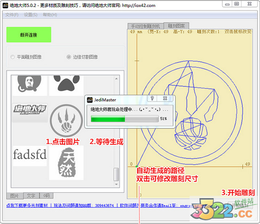Click the '49 mm' text in the canvas header
This screenshot has width=260, height=224.
pos(136,31)
